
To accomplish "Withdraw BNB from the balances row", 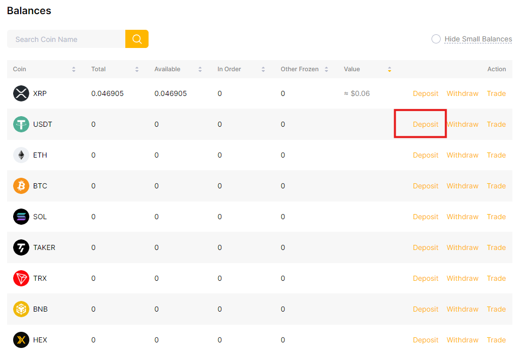I will (463, 310).
